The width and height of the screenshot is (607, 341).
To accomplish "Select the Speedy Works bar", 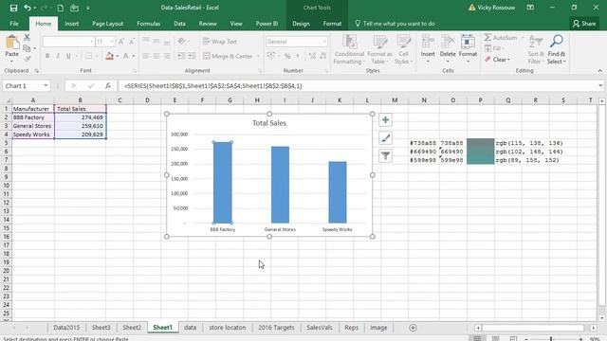I will point(338,192).
